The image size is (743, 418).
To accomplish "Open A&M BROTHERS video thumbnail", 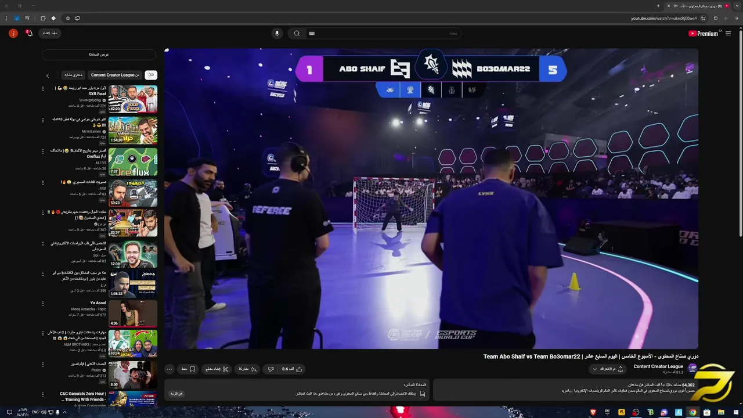I will 133,344.
